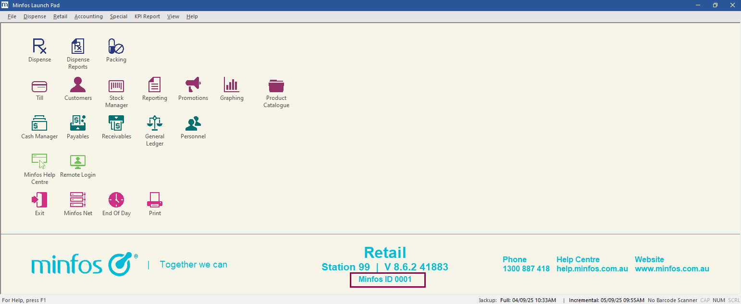Click the phone number 1300 887 418
Screen dimensions: 741x304
pyautogui.click(x=526, y=269)
